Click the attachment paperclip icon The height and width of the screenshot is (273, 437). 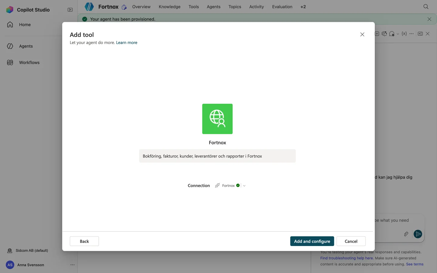pos(406,234)
